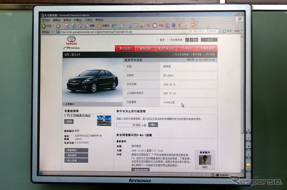Open the 常见问题 link
This screenshot has width=287, height=190.
tap(197, 55)
